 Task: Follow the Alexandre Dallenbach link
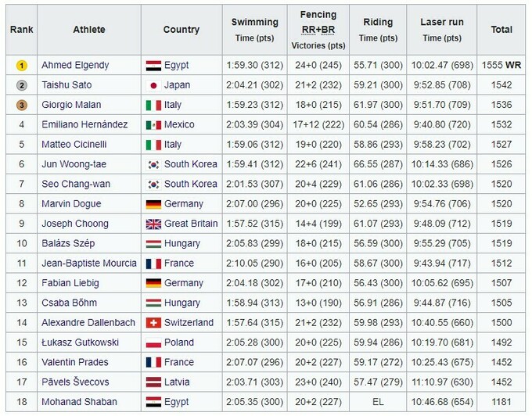[88, 322]
